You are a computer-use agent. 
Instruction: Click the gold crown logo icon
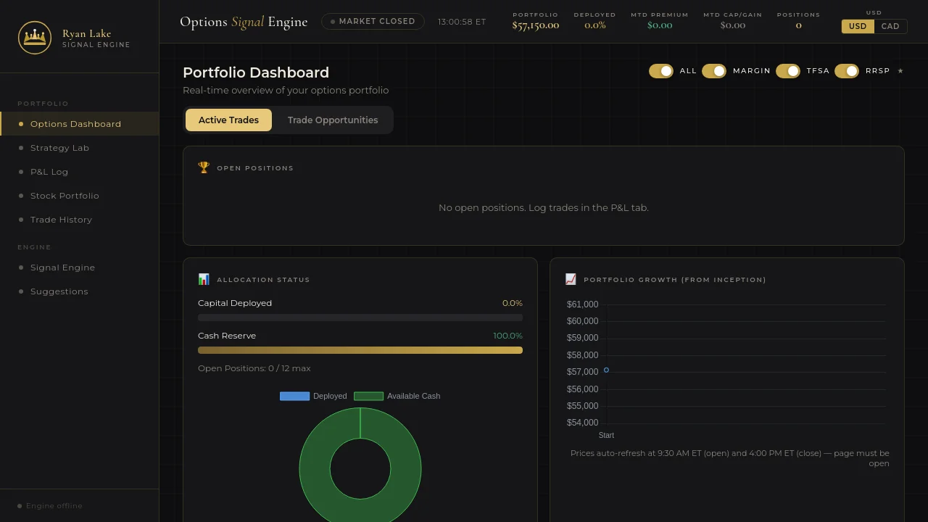[35, 38]
